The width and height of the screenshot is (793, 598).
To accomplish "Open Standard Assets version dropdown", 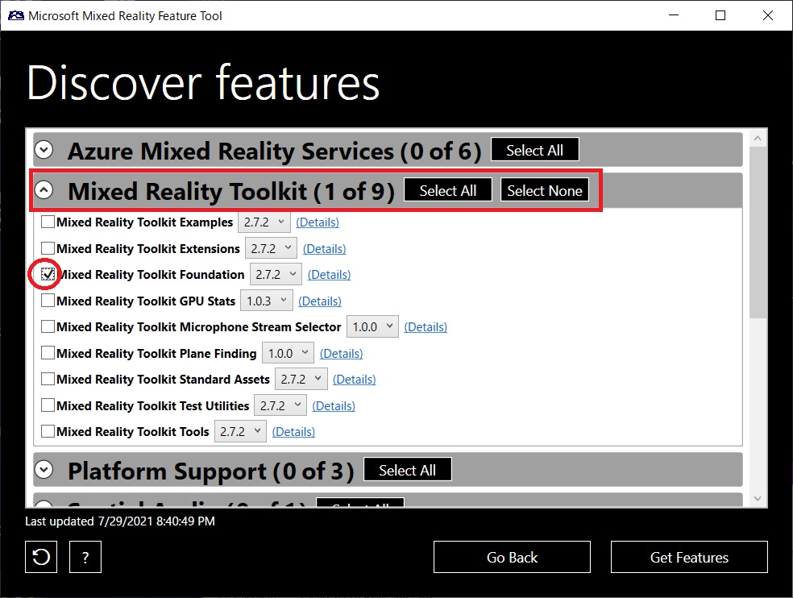I will click(x=301, y=379).
